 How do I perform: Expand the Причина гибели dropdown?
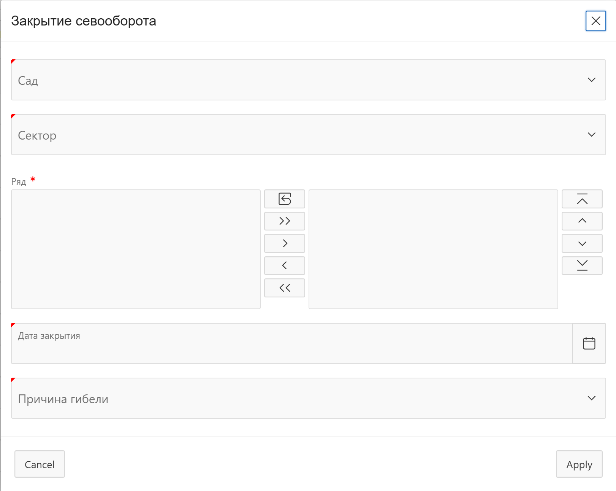[308, 398]
